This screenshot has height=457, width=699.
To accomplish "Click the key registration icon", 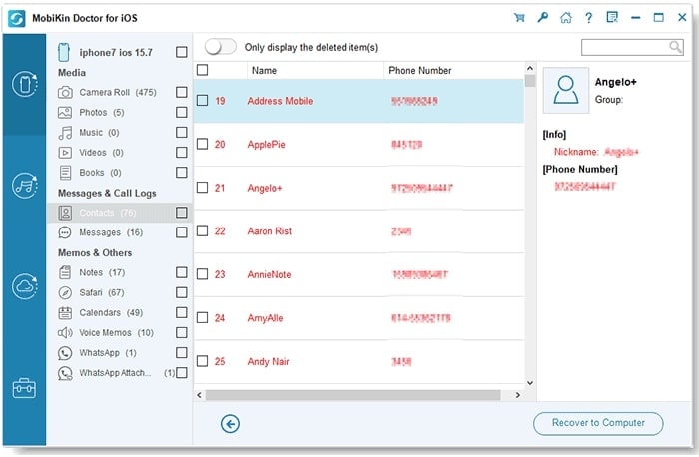I will point(542,18).
